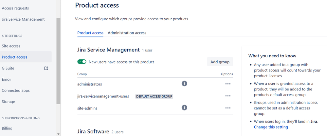Image resolution: width=327 pixels, height=136 pixels.
Task: Click the sidebar scroll down arrow
Action: [x=58, y=134]
